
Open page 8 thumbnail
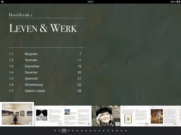pos(77,116)
